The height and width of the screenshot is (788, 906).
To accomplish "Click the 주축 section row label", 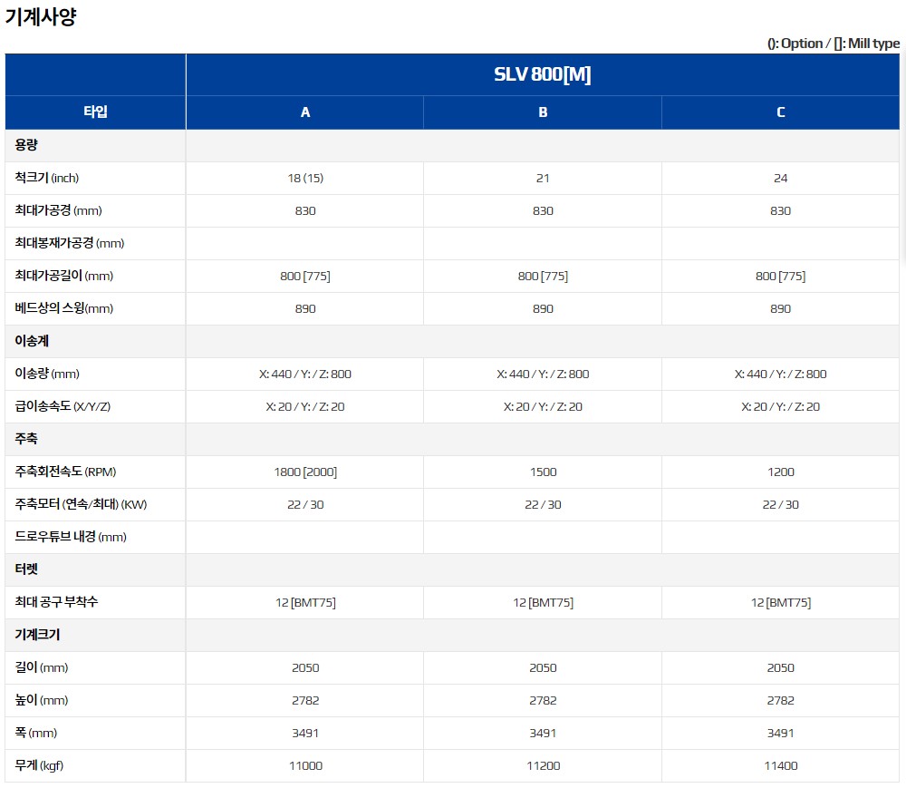I will [x=27, y=439].
